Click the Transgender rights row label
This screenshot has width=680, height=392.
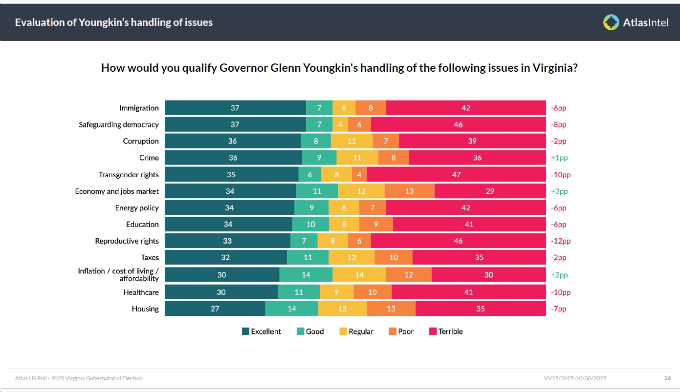[x=129, y=175]
